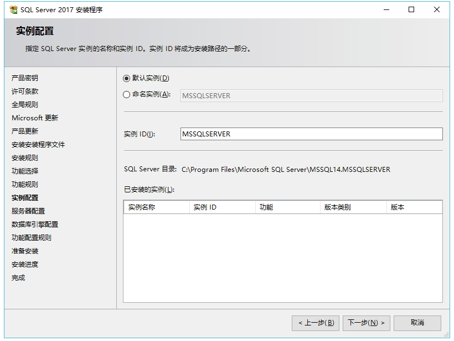Maximize the SQL Server 2017 setup window
454x341 pixels.
[x=411, y=9]
